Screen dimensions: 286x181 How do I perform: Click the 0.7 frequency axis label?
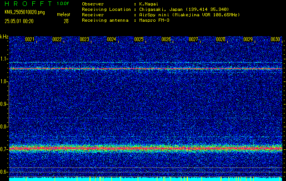tap(4, 149)
